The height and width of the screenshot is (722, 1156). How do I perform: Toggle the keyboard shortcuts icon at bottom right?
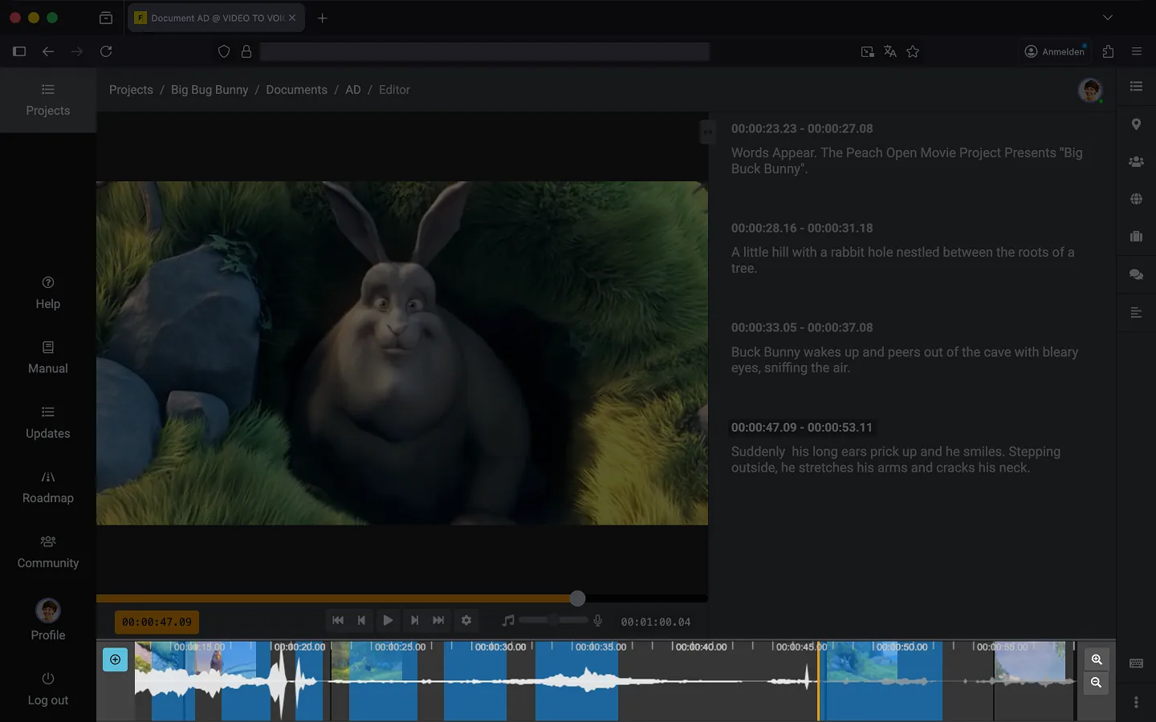point(1136,663)
